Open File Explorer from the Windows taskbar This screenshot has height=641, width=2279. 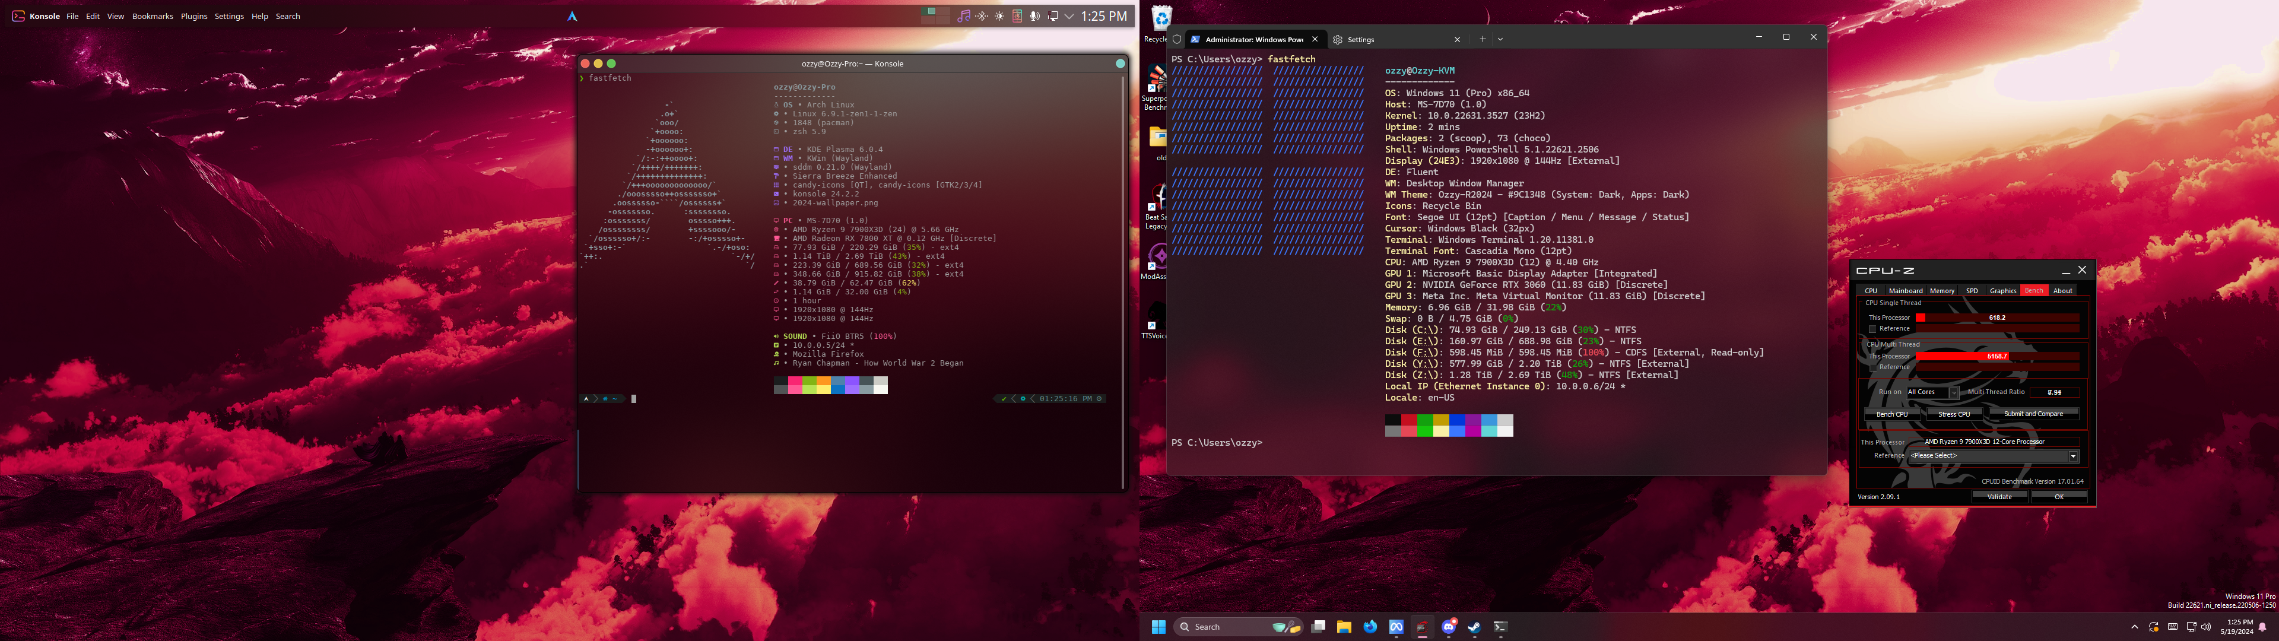(1344, 627)
